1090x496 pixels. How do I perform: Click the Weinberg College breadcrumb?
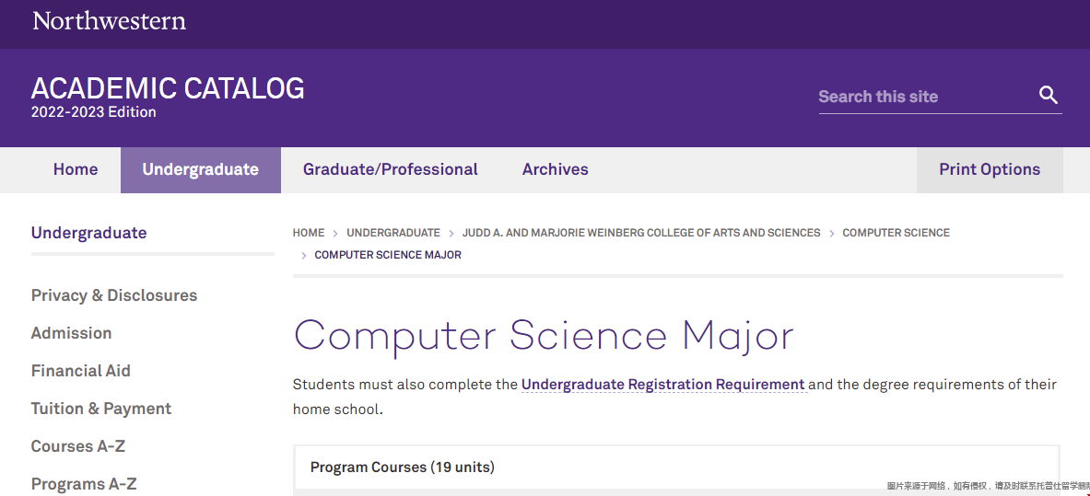tap(641, 233)
